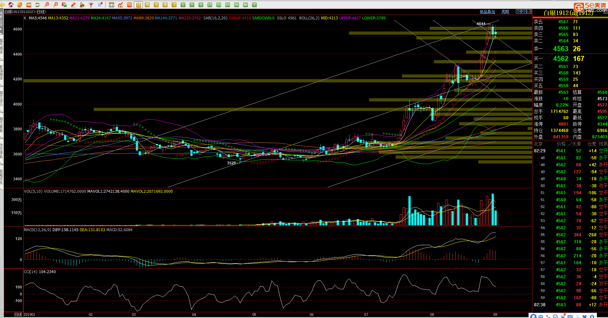Image resolution: width=608 pixels, height=318 pixels.
Task: Open the 新 news icon
Action: click(x=100, y=5)
